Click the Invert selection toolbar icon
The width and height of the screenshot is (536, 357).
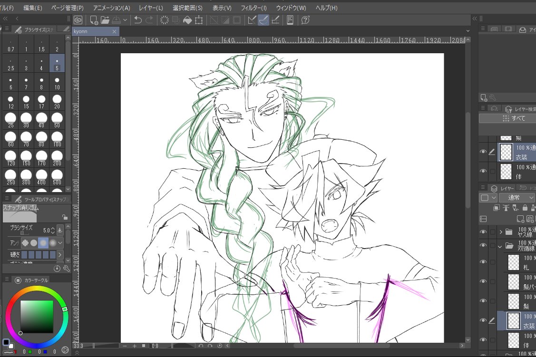coord(225,20)
